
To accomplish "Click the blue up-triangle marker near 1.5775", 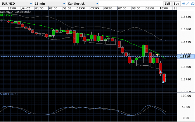I will (163, 82).
